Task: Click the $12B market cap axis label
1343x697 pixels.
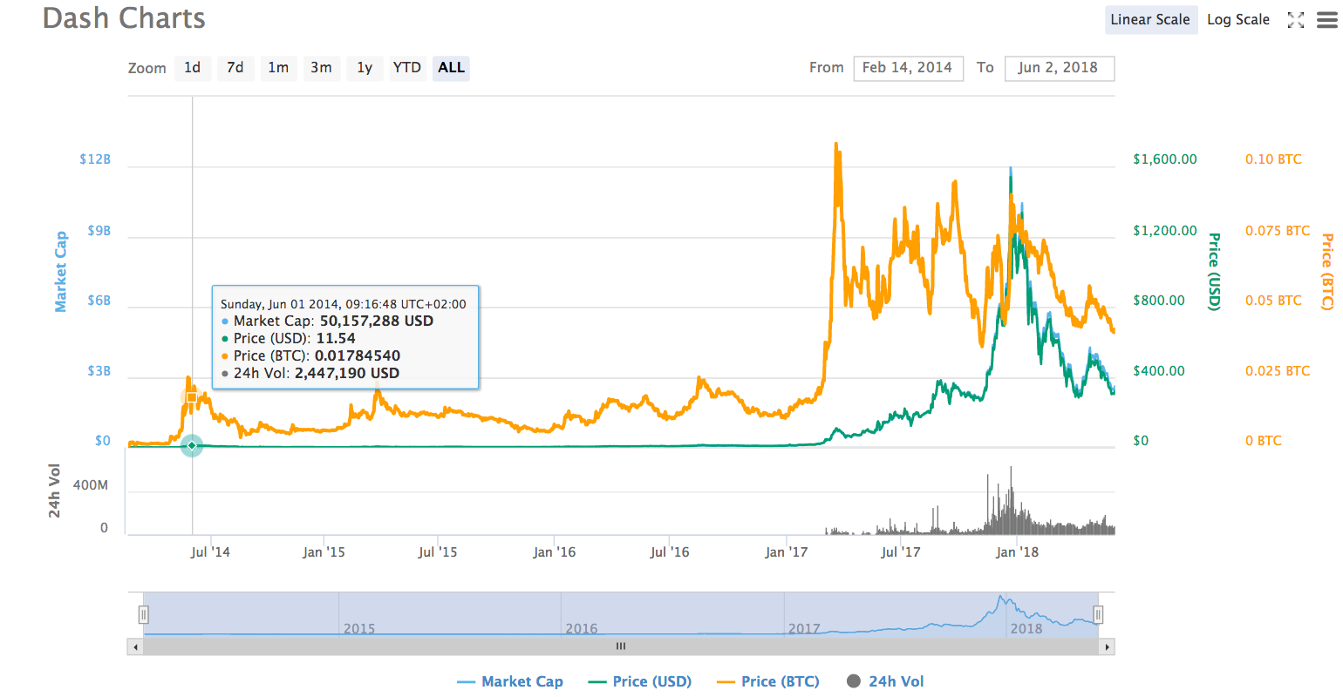Action: [x=95, y=159]
